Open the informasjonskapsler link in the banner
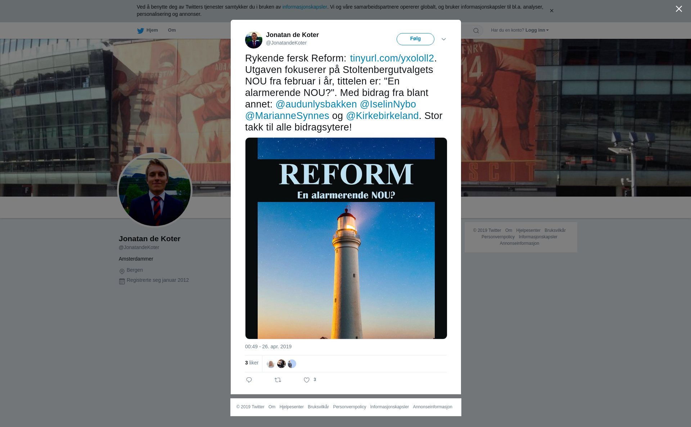 304,7
